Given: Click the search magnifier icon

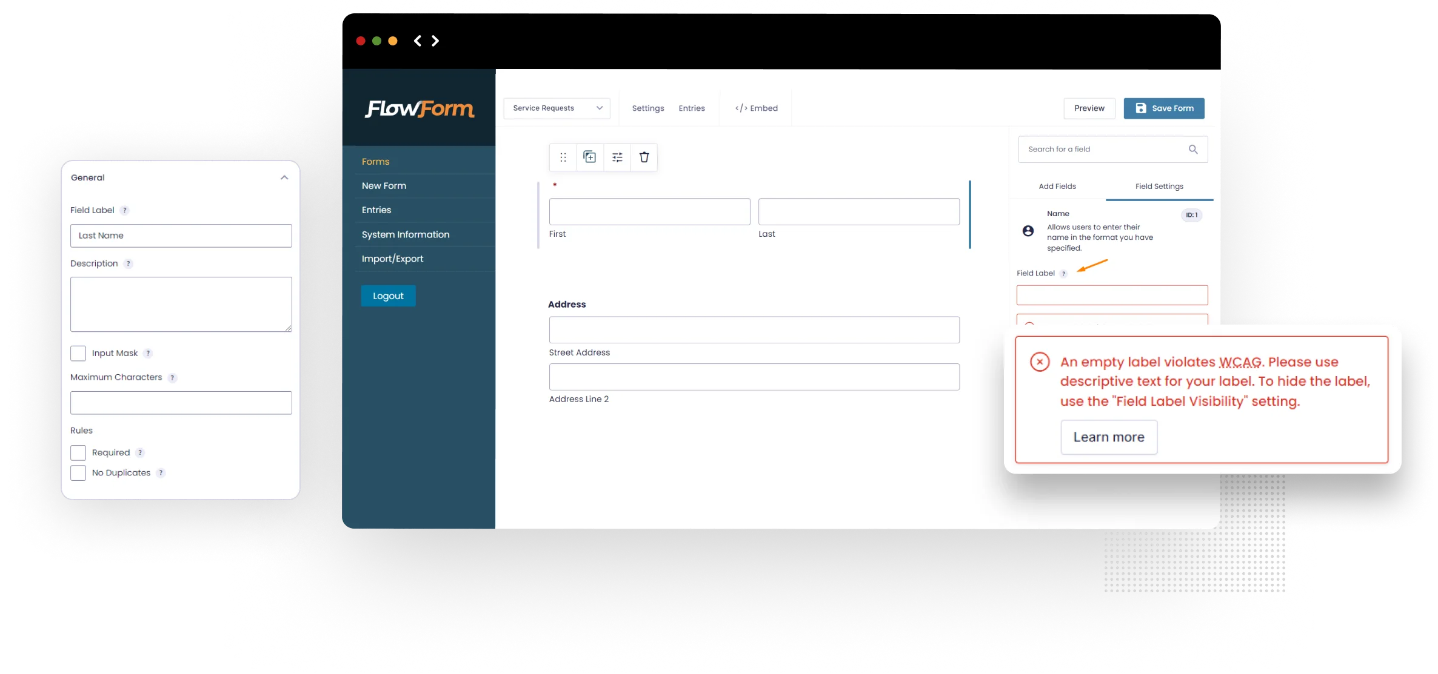Looking at the screenshot, I should click(1192, 150).
